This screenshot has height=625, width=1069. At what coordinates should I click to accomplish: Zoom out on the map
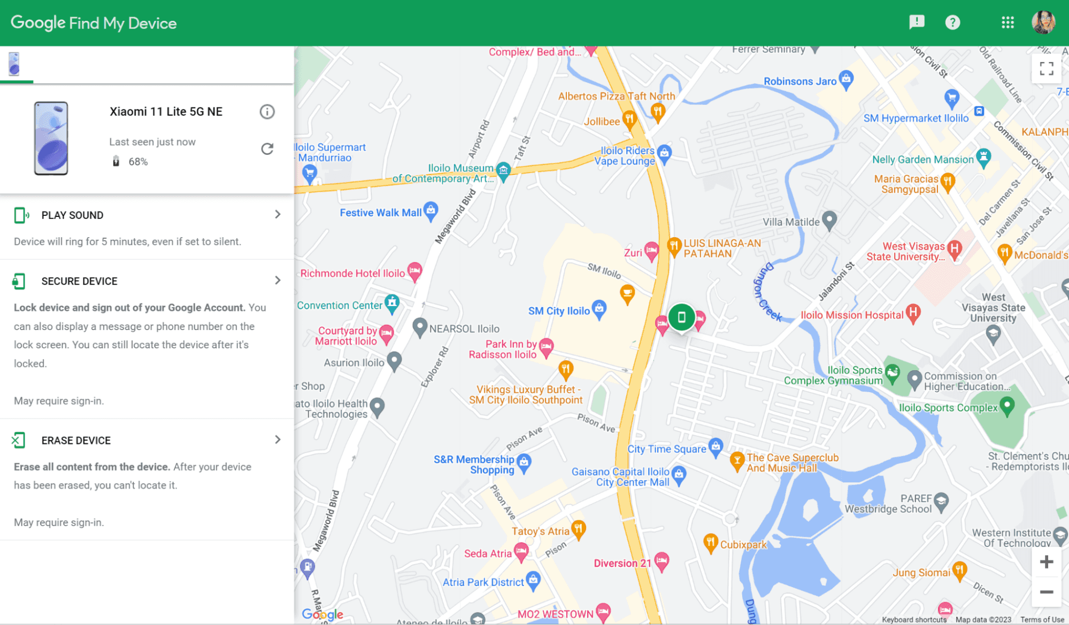tap(1047, 592)
